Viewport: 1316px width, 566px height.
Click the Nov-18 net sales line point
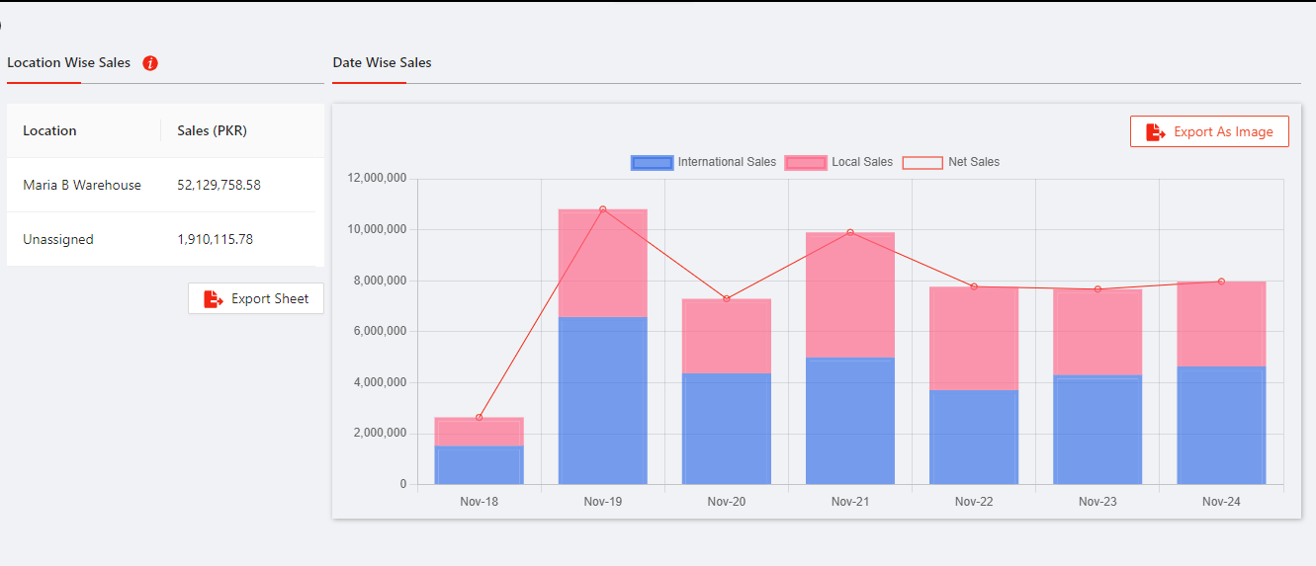[x=480, y=418]
